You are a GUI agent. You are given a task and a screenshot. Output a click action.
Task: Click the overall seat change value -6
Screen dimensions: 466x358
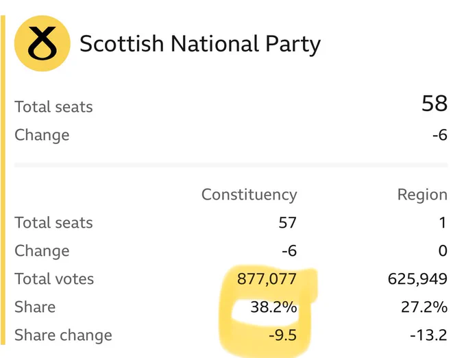(440, 135)
